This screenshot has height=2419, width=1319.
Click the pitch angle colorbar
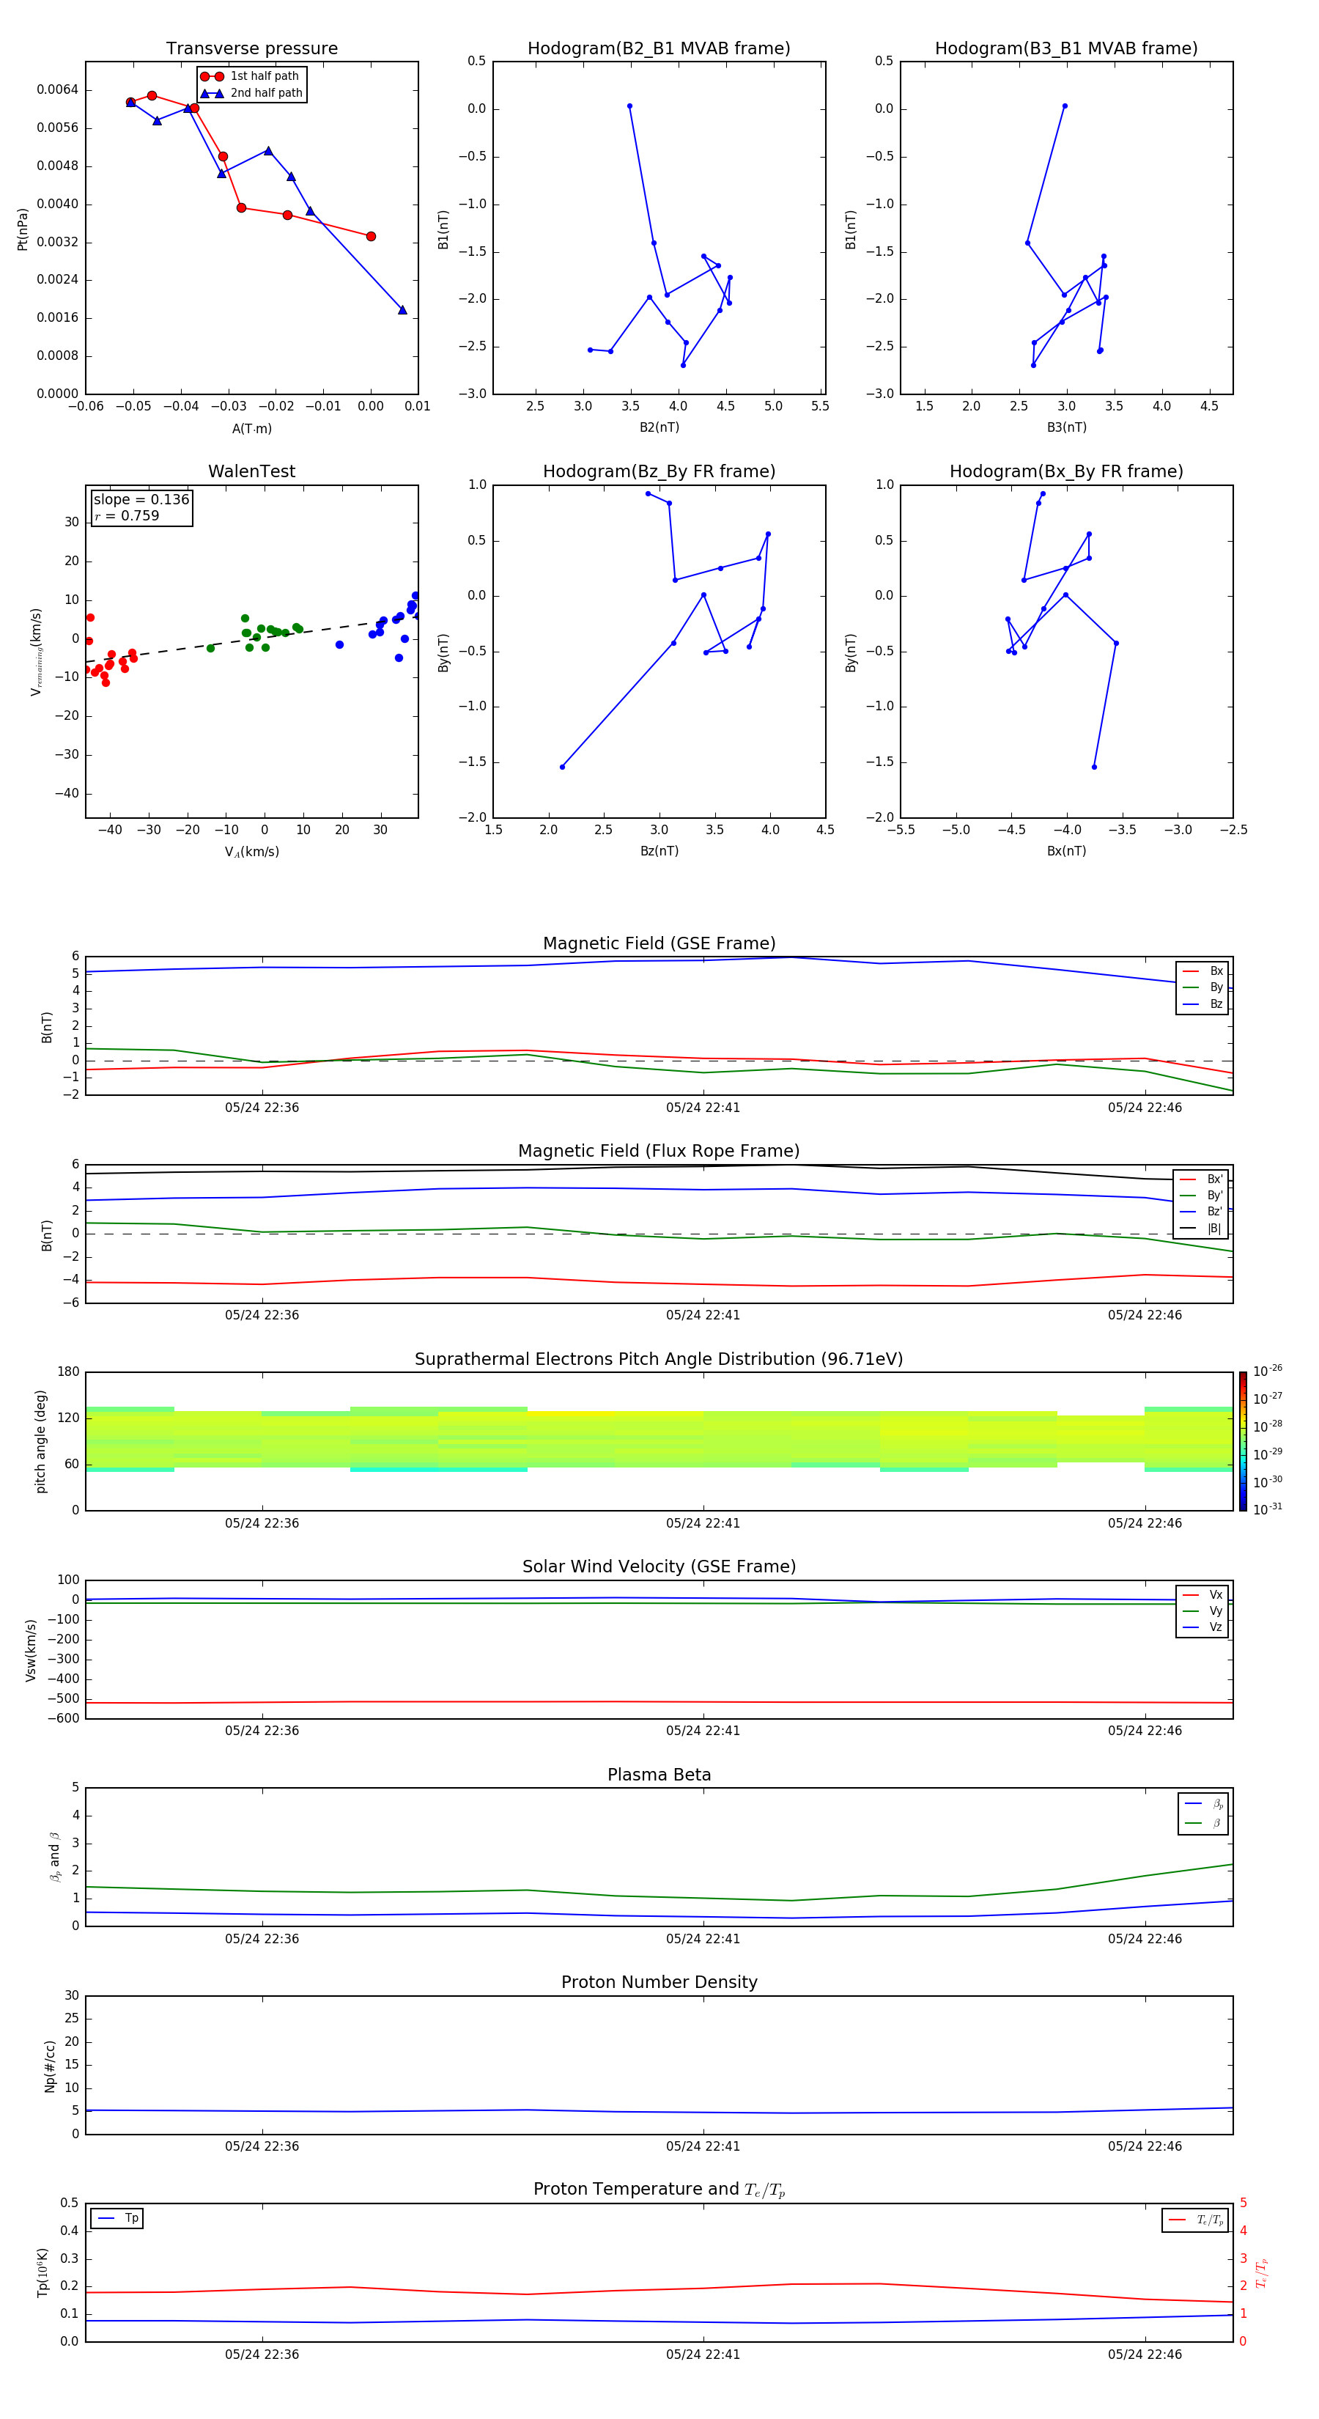pos(1242,1441)
